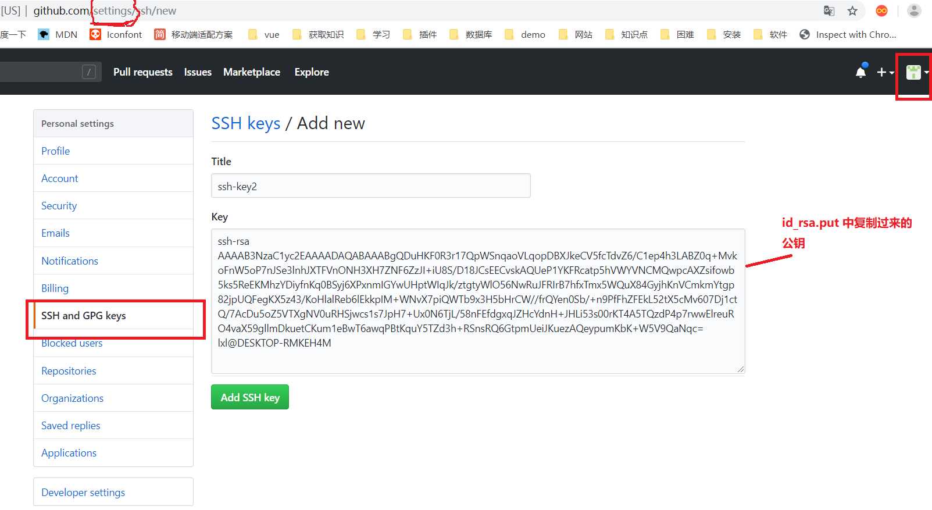Open the 困难 bookmark folder
The image size is (932, 510).
(x=677, y=34)
